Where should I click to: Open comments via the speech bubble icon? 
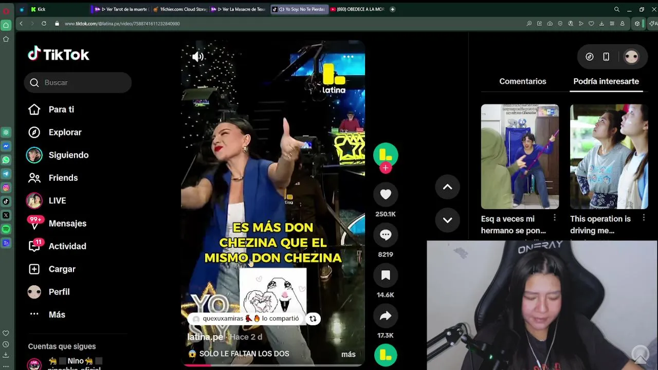coord(386,235)
